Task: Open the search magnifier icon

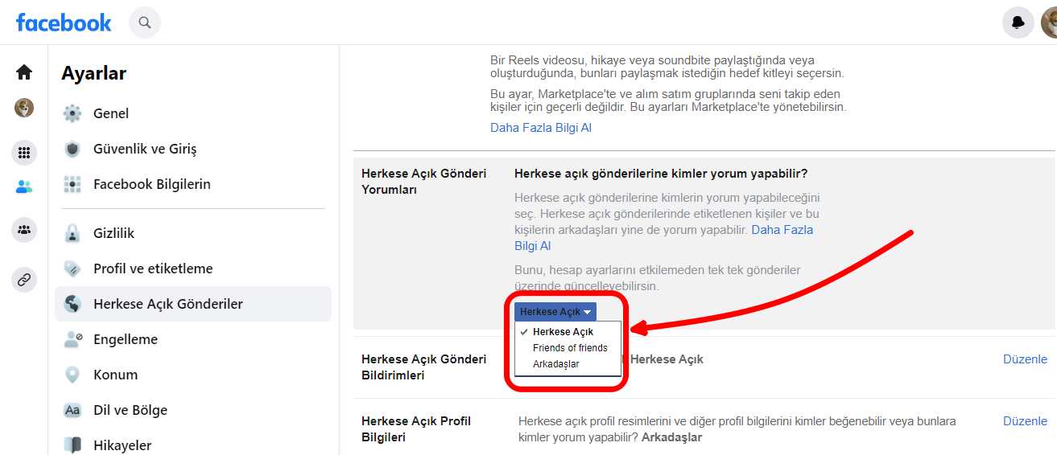Action: (145, 23)
